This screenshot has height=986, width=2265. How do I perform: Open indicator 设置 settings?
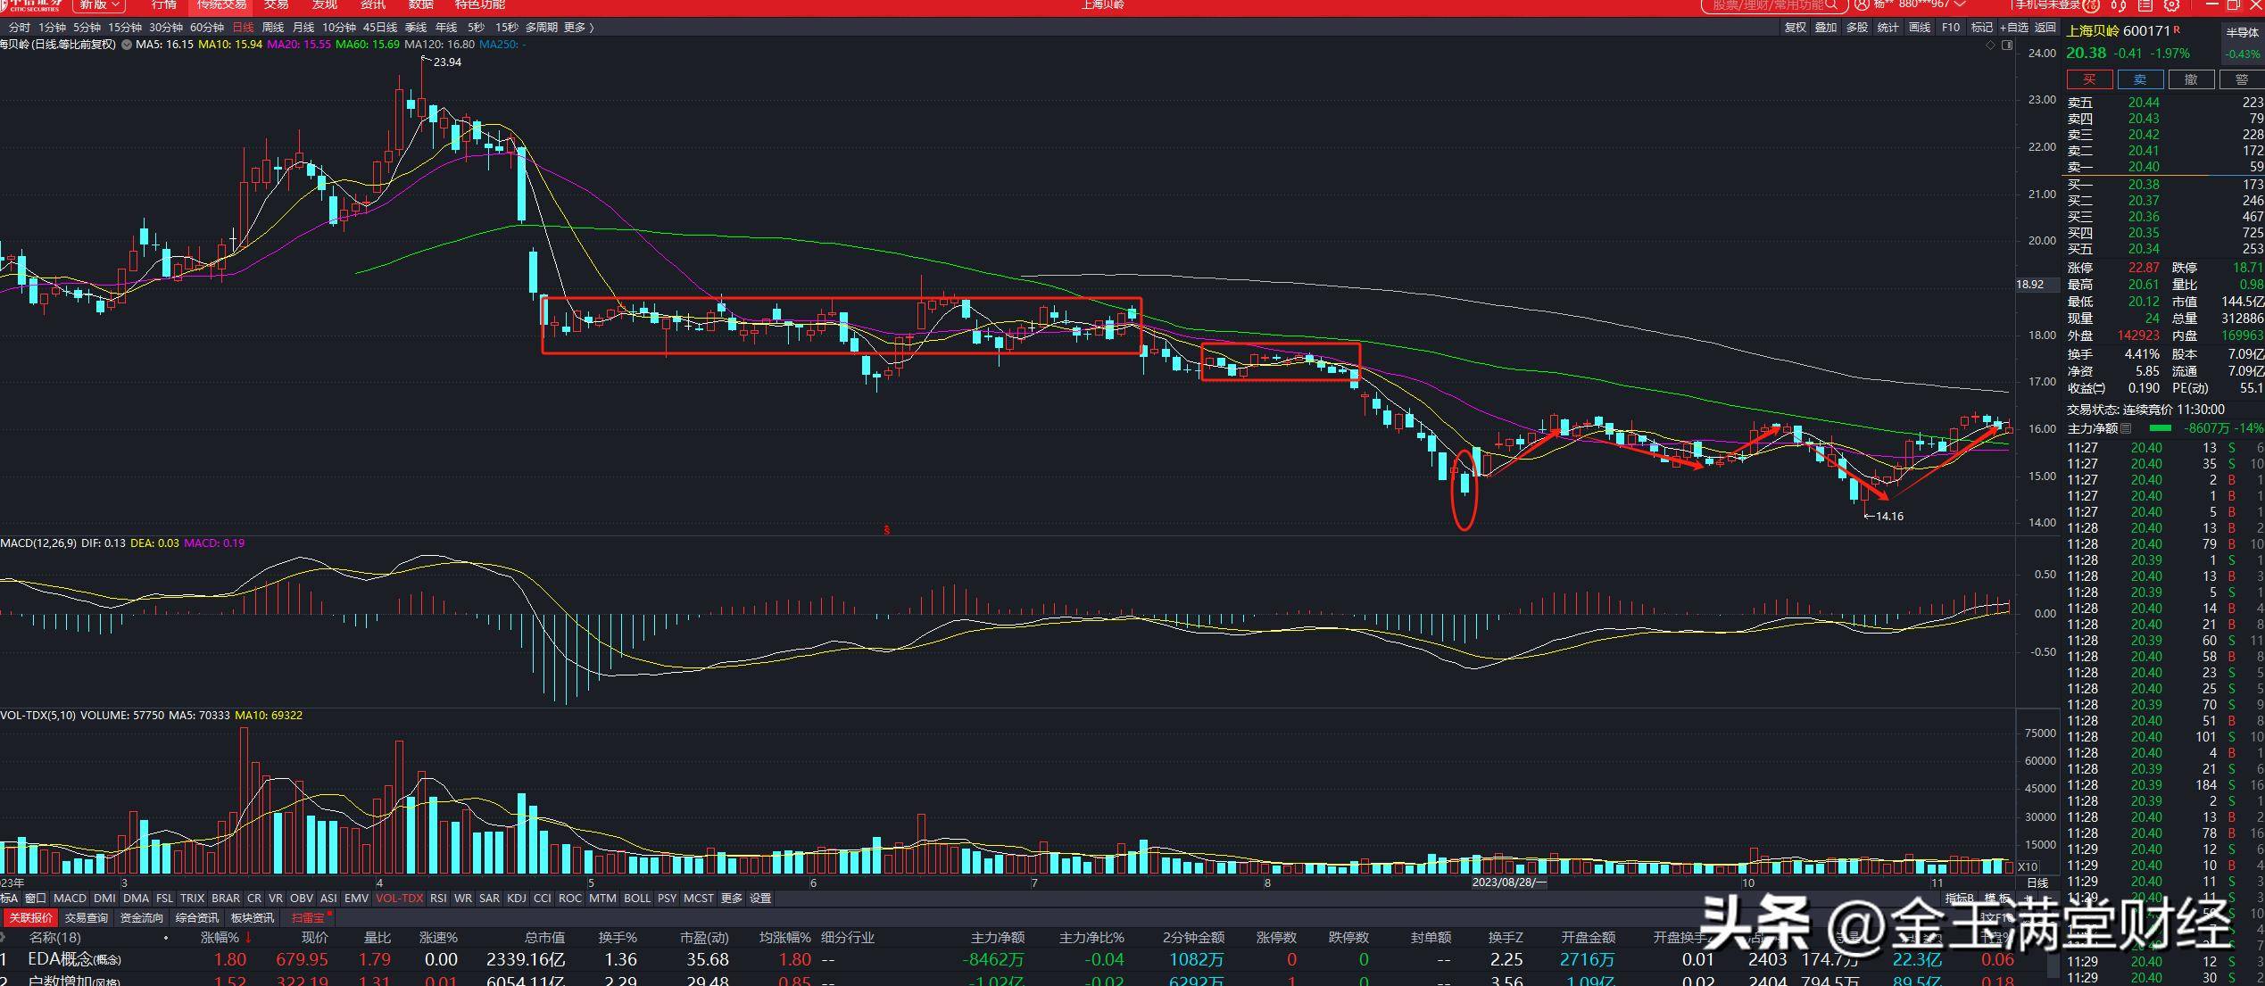click(760, 899)
